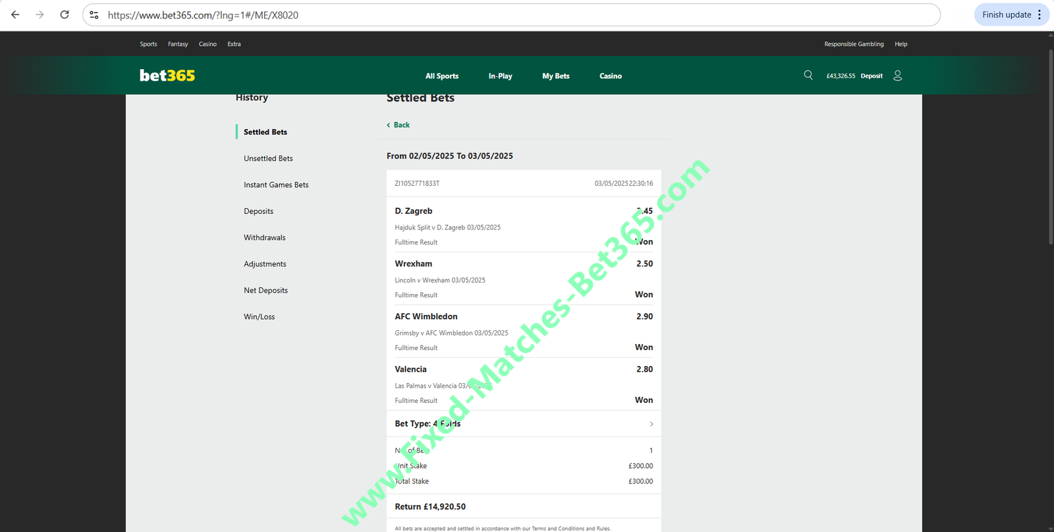Open Casino in the green navigation bar
Screen dimensions: 1054x532
[611, 76]
